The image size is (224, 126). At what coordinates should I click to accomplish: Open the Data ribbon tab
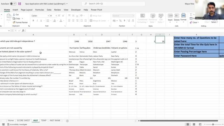pyautogui.click(x=49, y=10)
